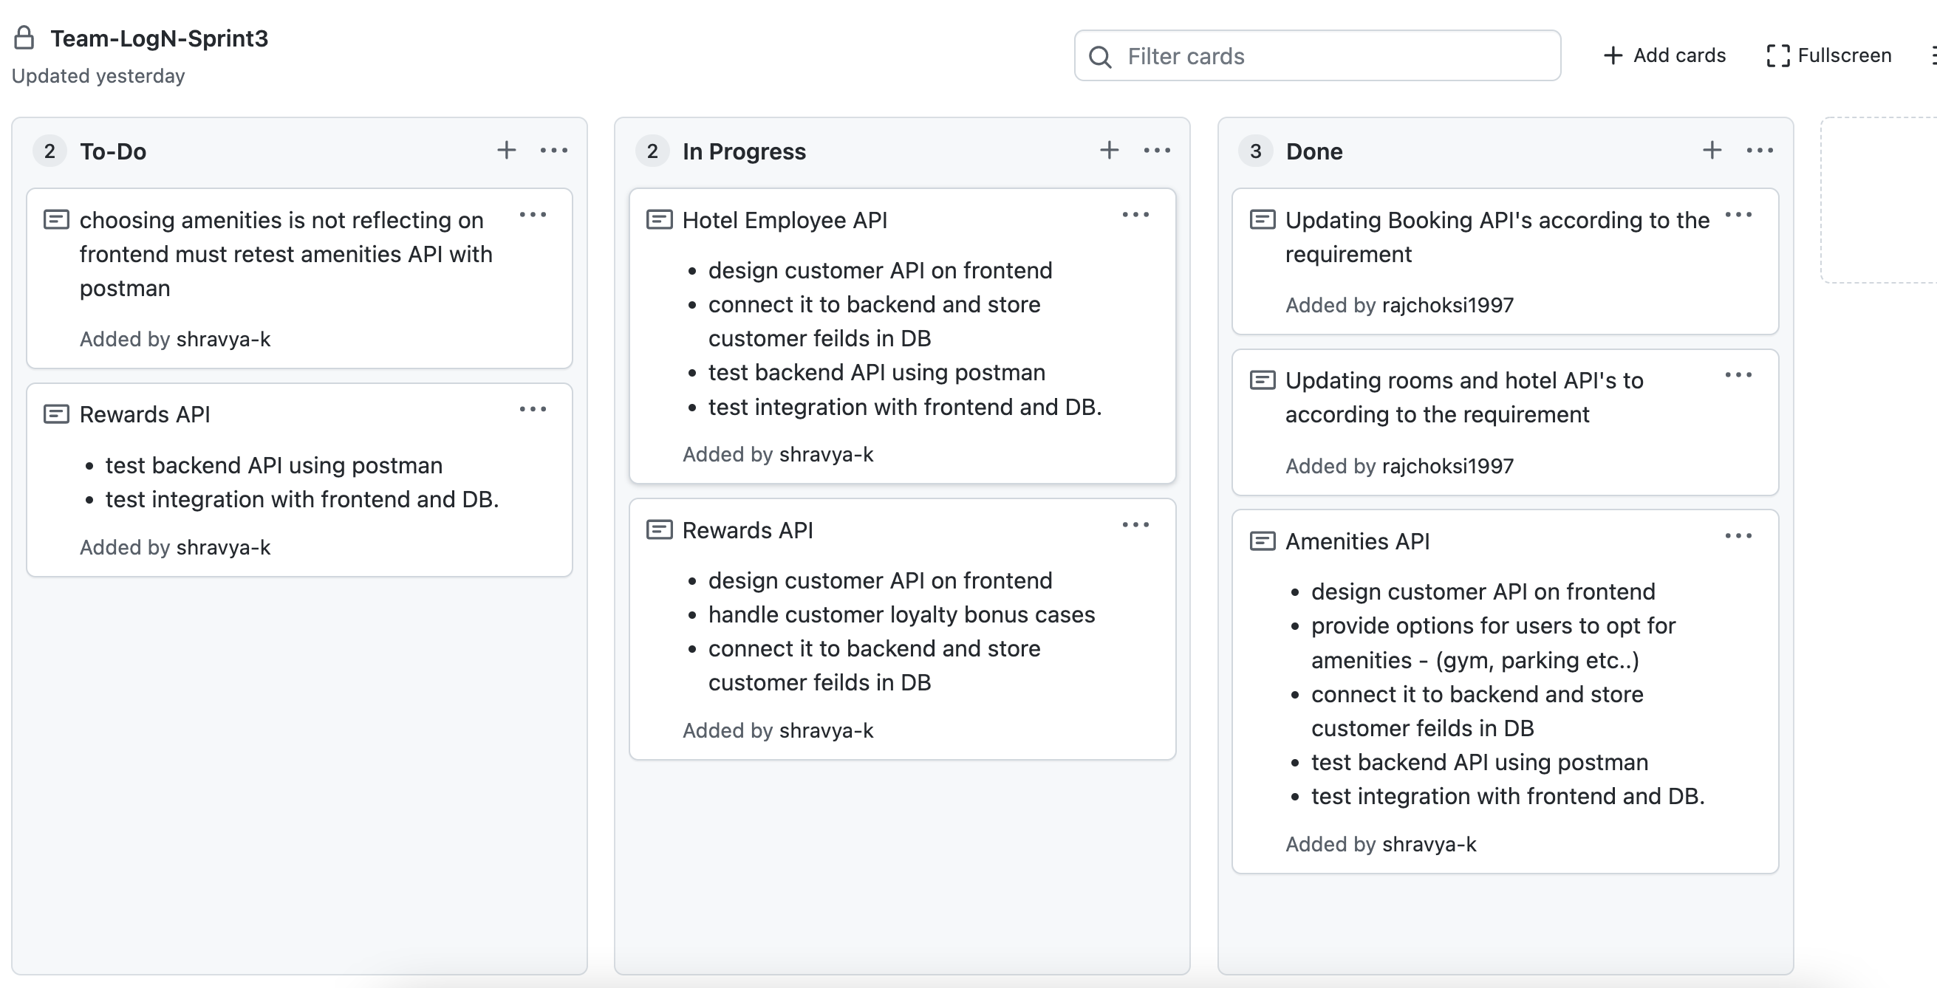1937x988 pixels.
Task: Click the note icon on the choosing amenities card
Action: pyautogui.click(x=57, y=219)
